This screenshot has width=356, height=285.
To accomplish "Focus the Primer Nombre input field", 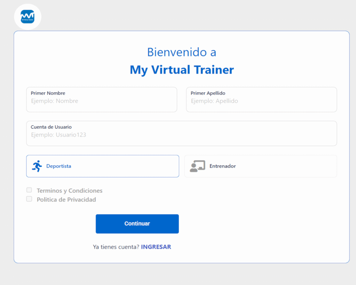I will [x=101, y=101].
